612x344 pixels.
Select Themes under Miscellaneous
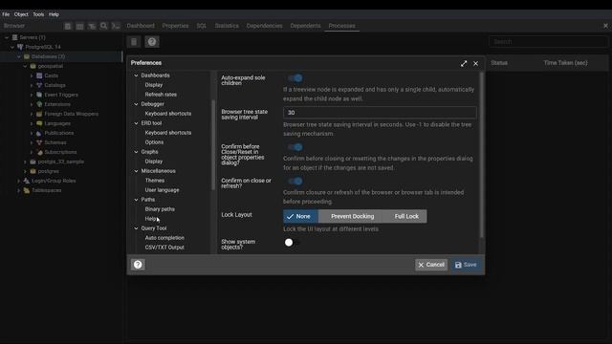[155, 181]
